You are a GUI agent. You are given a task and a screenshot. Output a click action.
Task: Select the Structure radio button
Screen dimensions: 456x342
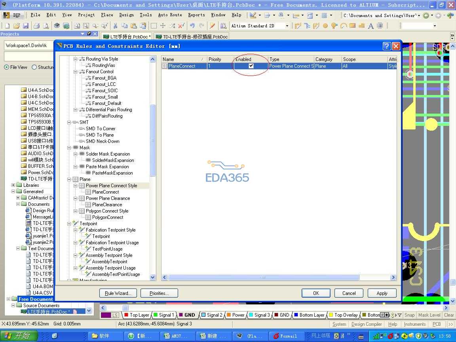[x=34, y=67]
